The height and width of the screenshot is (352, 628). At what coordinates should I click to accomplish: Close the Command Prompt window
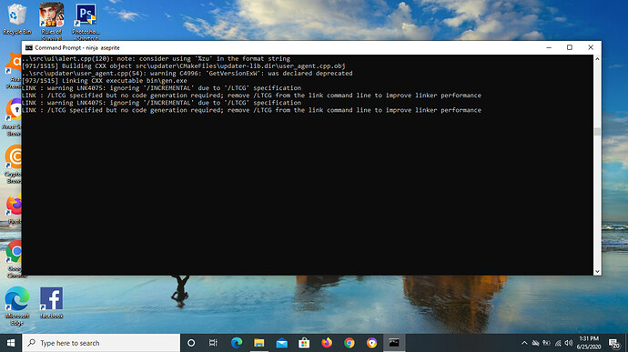tap(591, 47)
